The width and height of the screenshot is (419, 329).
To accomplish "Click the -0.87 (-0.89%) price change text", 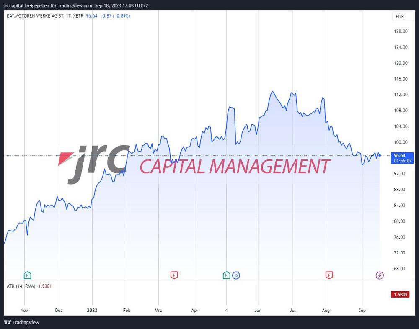I will click(x=115, y=16).
